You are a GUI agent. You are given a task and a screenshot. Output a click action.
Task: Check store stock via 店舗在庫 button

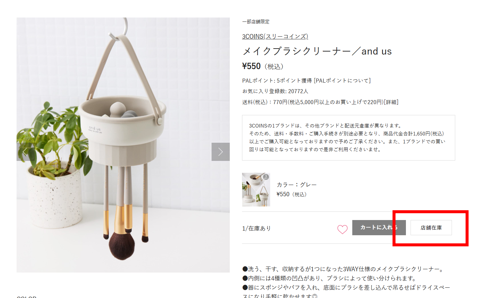click(x=431, y=228)
